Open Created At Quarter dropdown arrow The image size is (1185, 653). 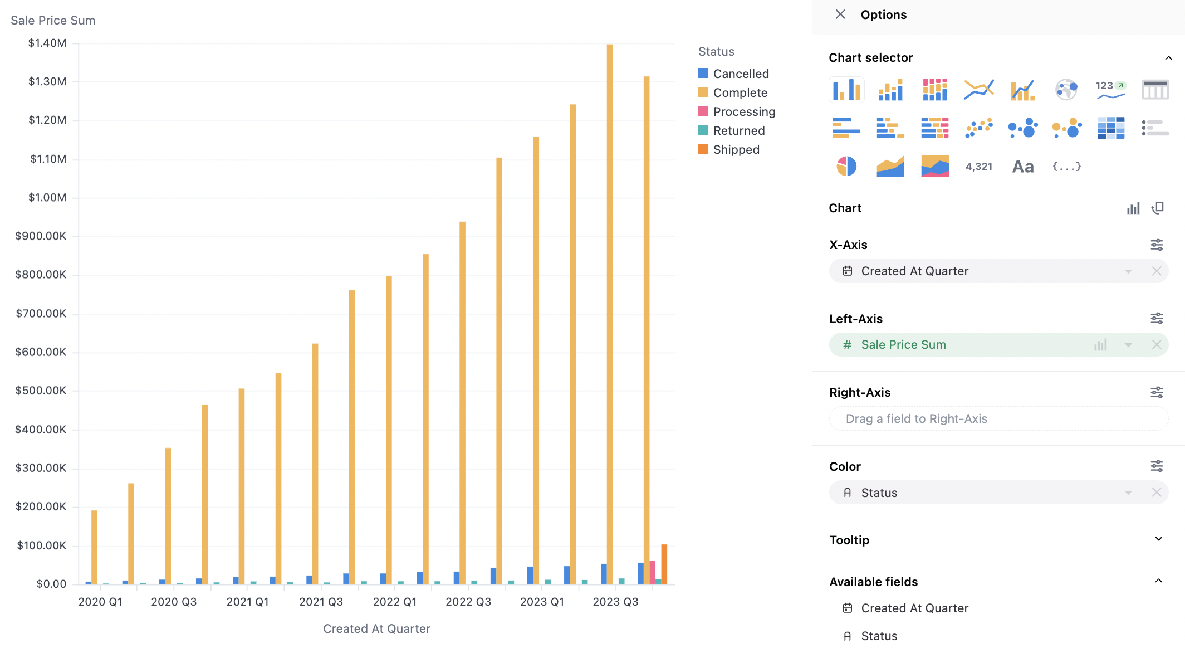pos(1128,271)
